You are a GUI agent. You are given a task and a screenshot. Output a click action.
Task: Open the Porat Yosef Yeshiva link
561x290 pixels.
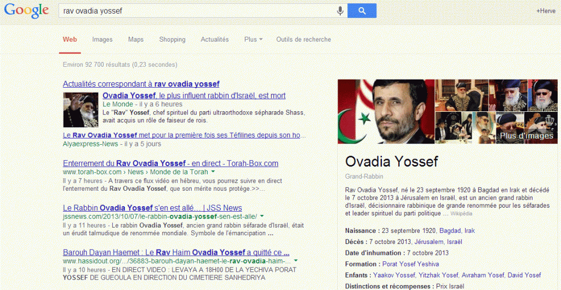tap(411, 264)
